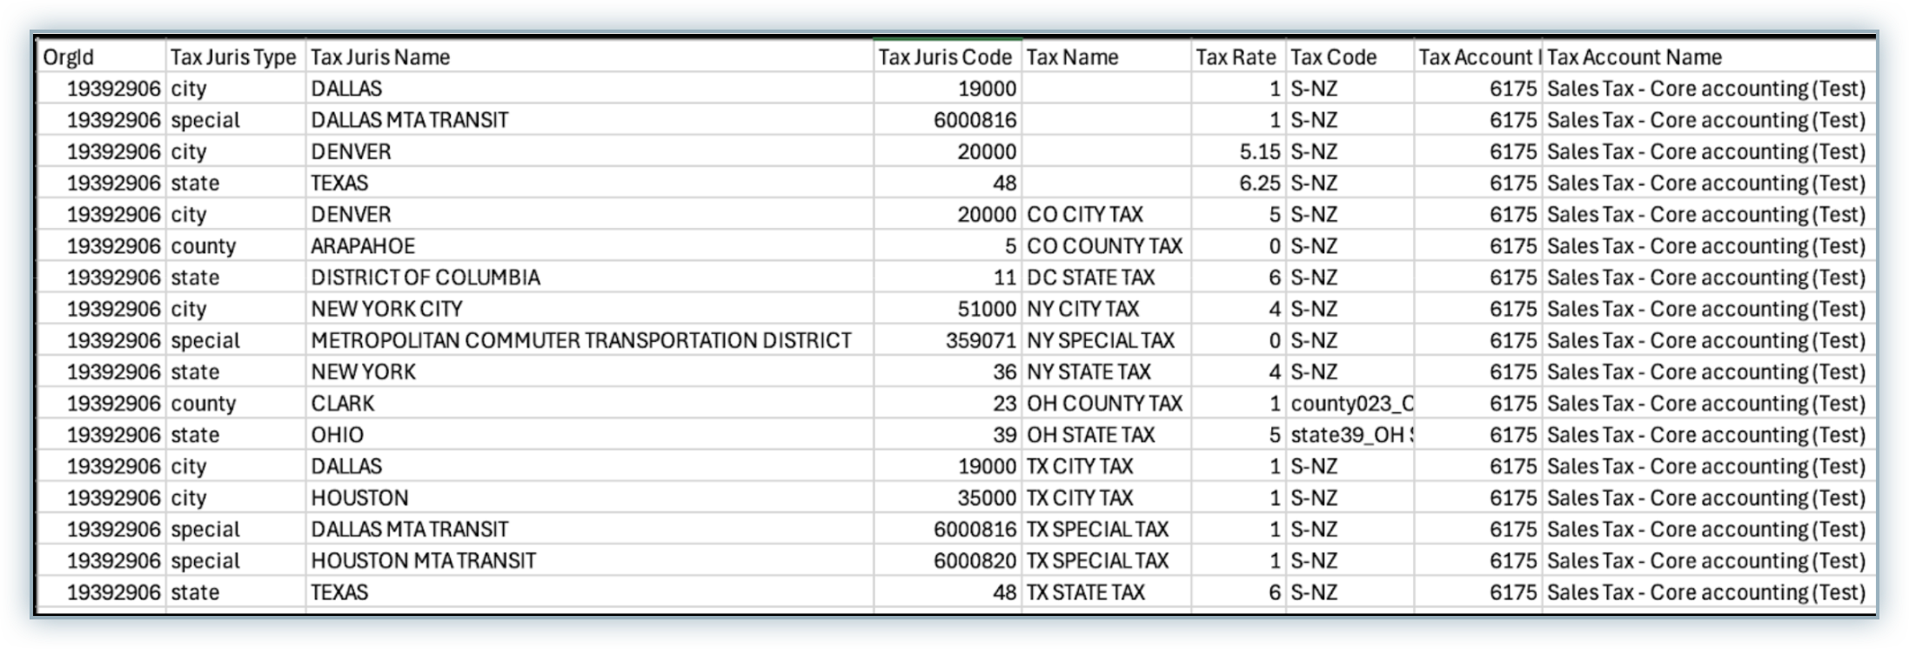
Task: Select the Tax Juris Name header cell
Action: [588, 57]
